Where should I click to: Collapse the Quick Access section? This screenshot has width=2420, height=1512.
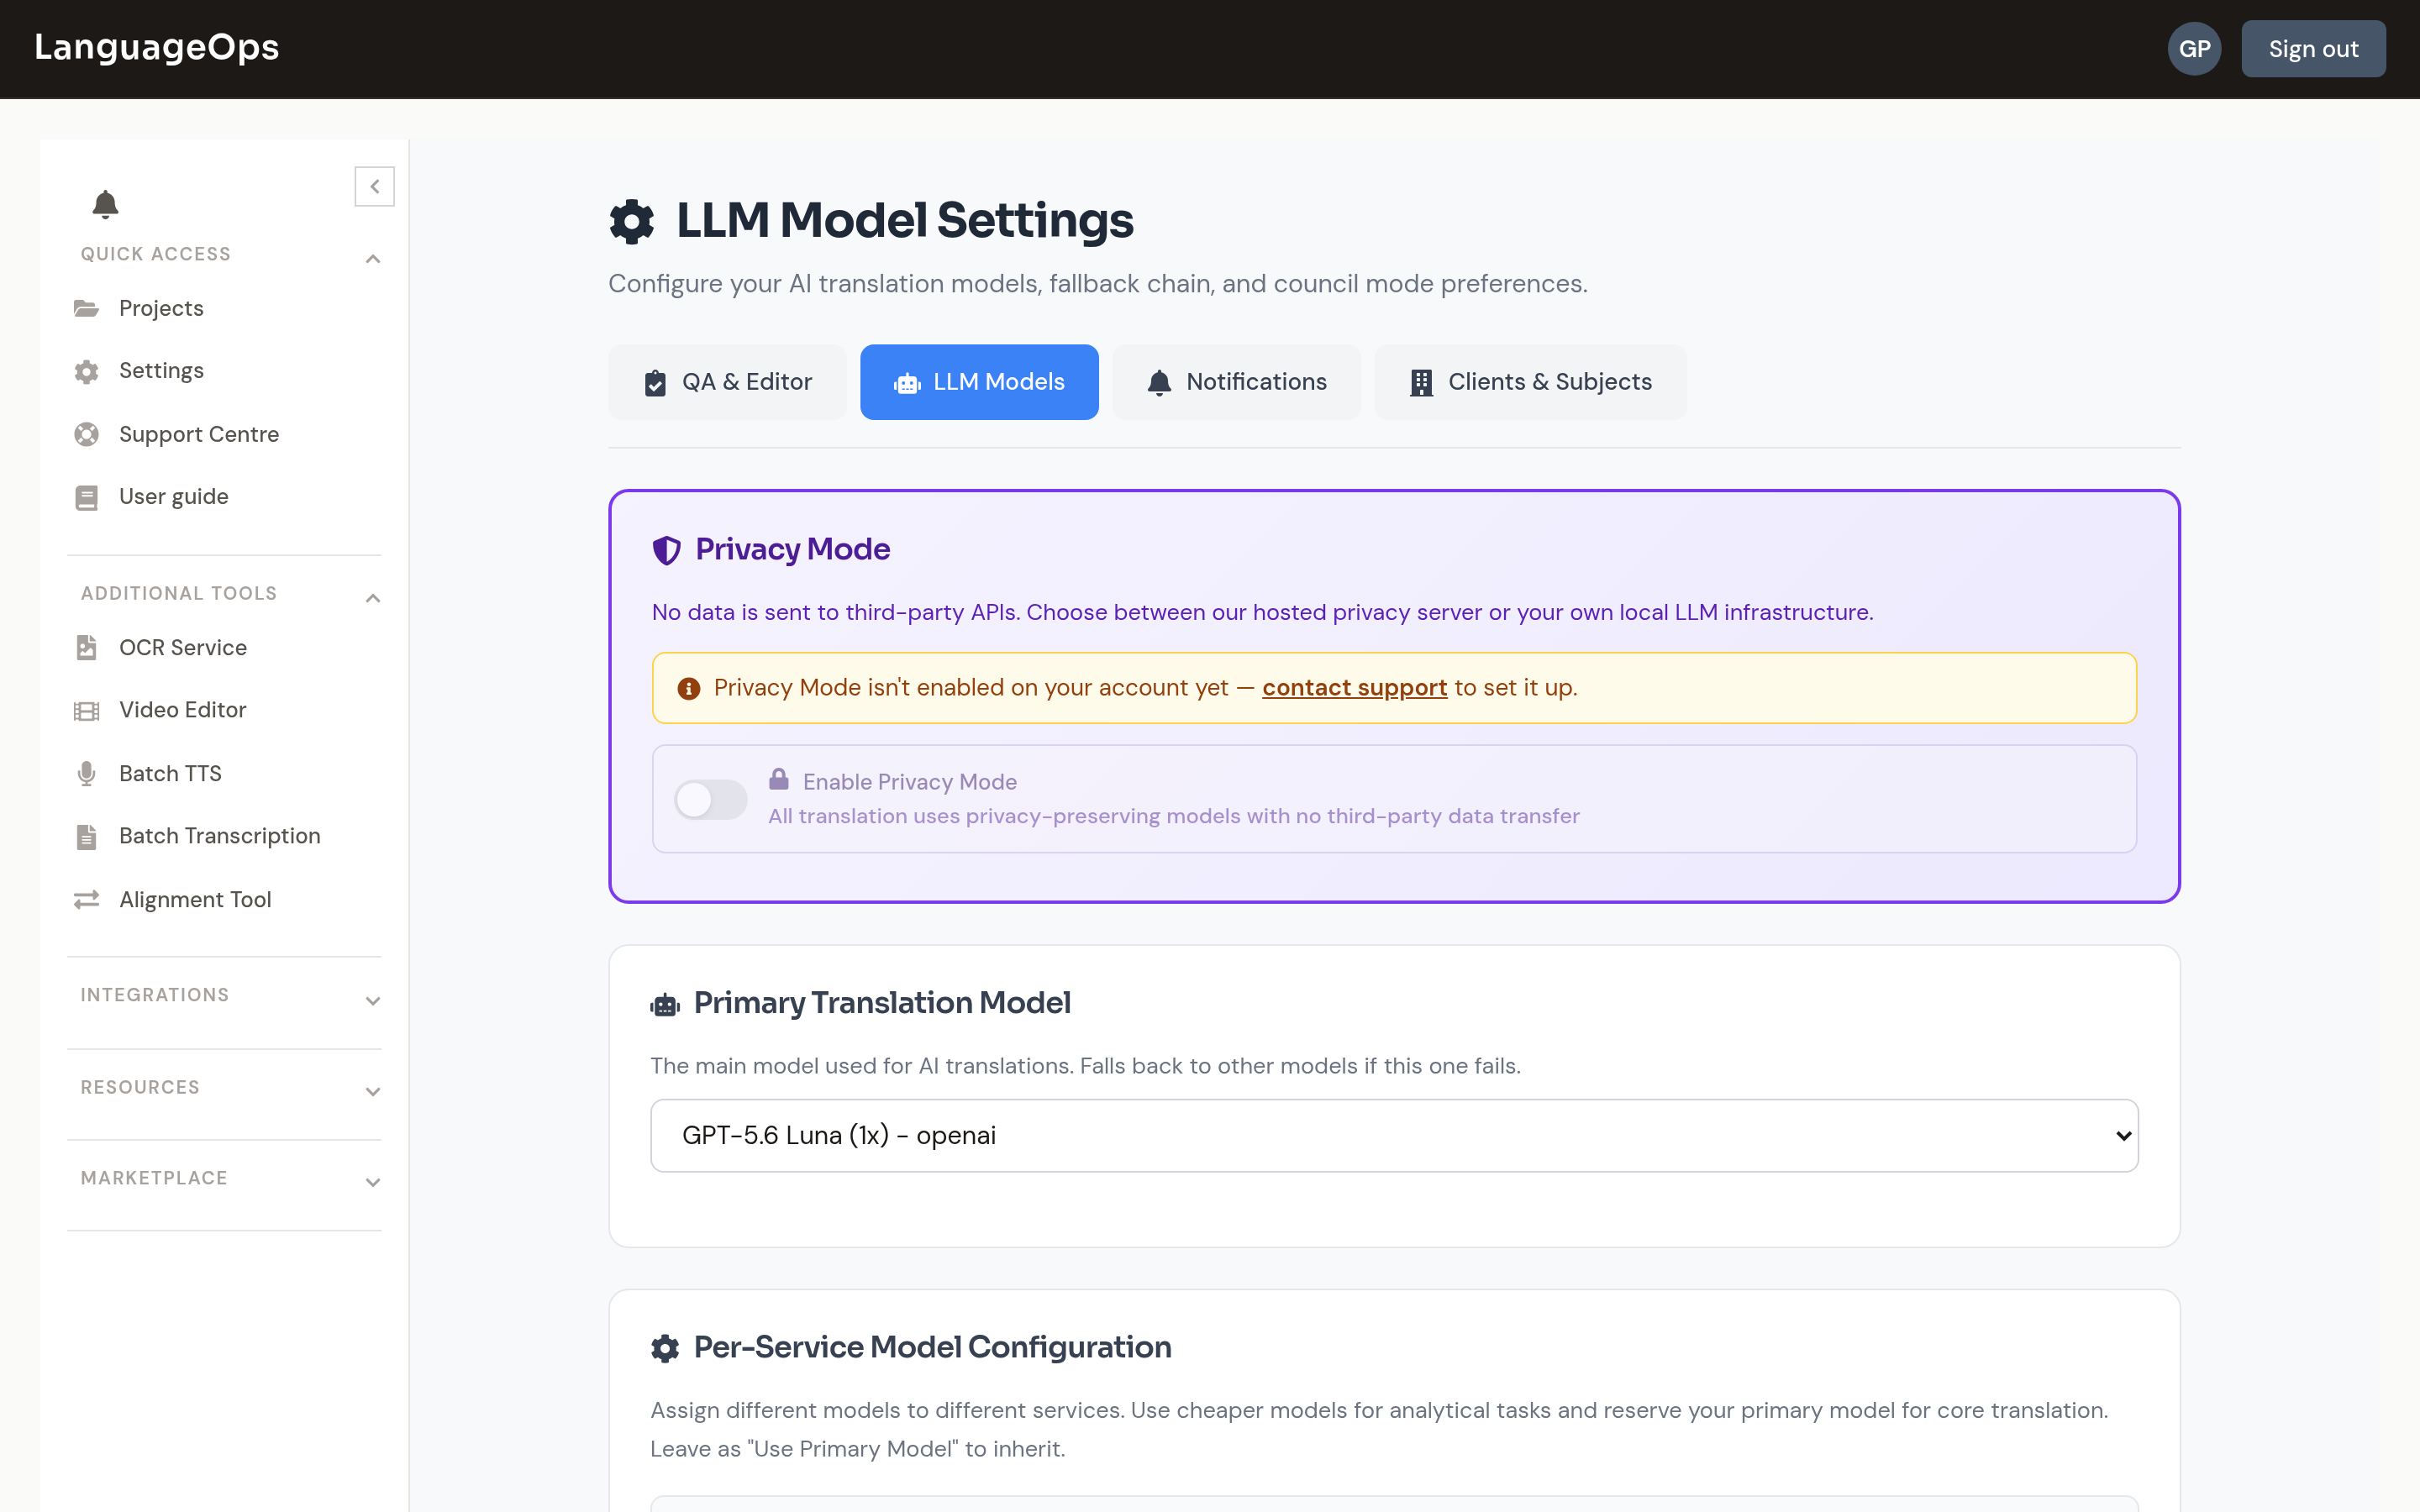click(373, 259)
